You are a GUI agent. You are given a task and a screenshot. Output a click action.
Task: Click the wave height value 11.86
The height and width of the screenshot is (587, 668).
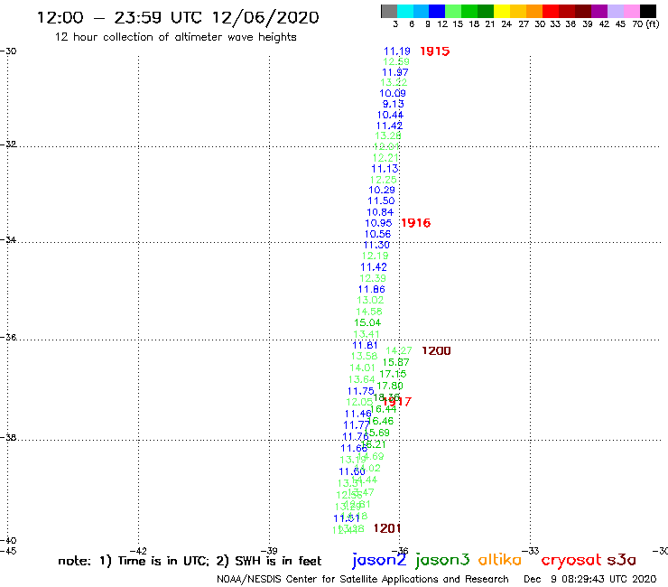tap(372, 289)
